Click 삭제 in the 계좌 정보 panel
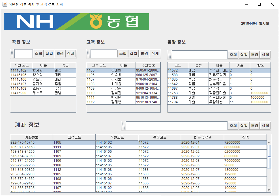The image size is (279, 196). coord(265,125)
